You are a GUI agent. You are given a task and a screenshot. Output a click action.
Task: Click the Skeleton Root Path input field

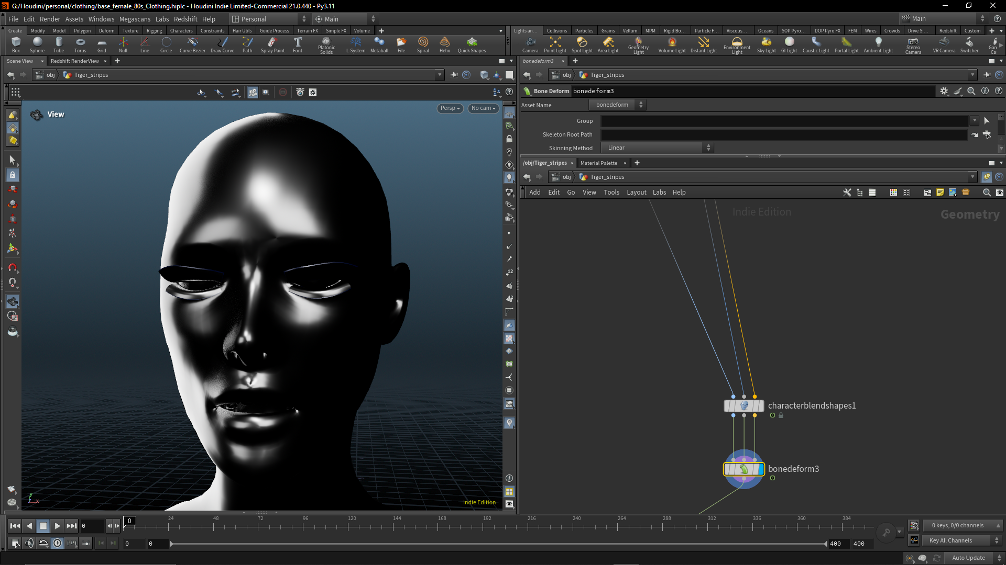[783, 135]
